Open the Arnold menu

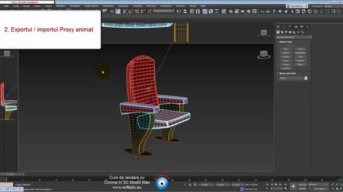tap(193, 6)
